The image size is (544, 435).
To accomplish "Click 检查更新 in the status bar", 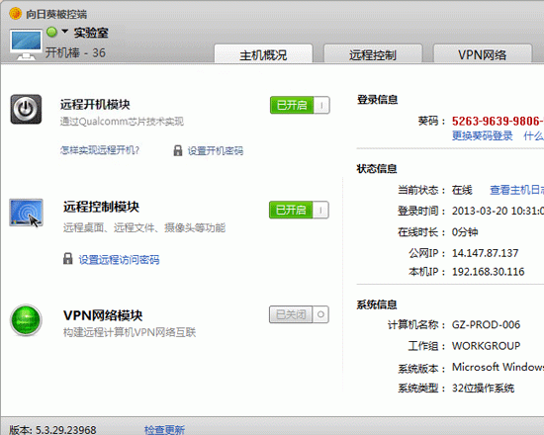I will (164, 430).
